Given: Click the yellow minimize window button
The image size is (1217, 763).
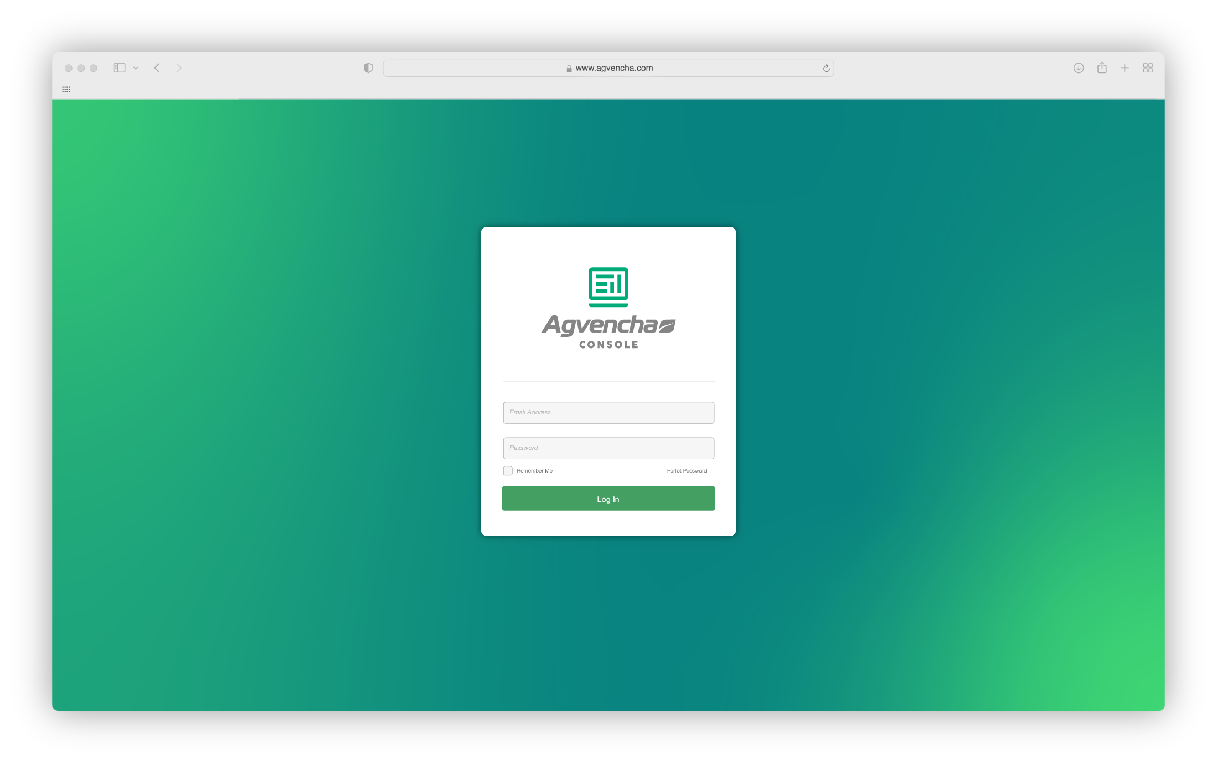Looking at the screenshot, I should pos(81,68).
